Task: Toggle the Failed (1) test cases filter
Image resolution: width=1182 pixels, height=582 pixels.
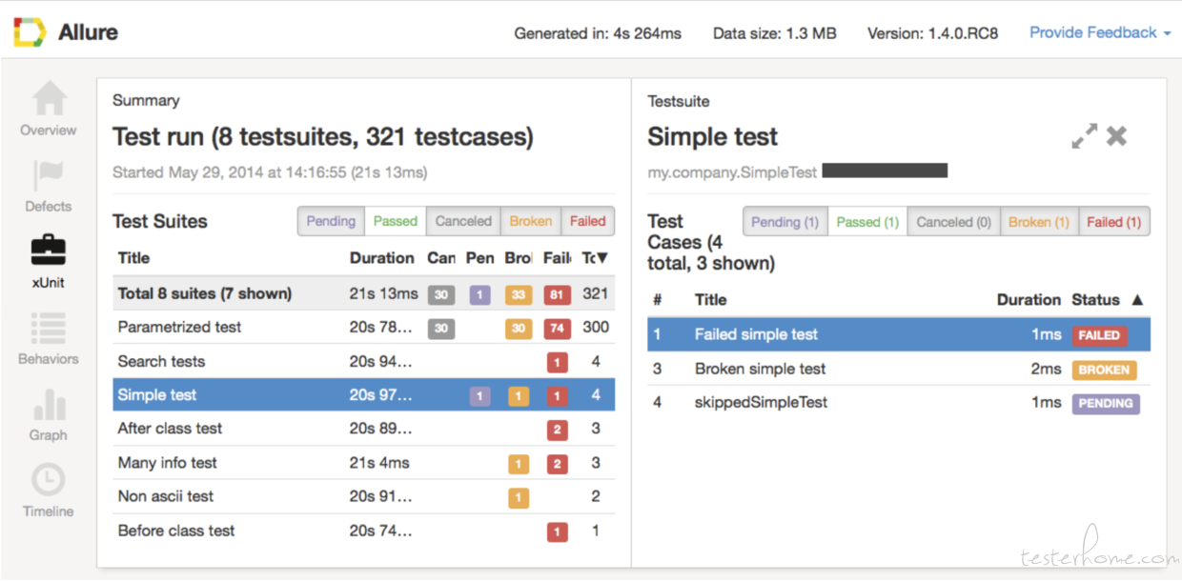Action: [x=1113, y=222]
